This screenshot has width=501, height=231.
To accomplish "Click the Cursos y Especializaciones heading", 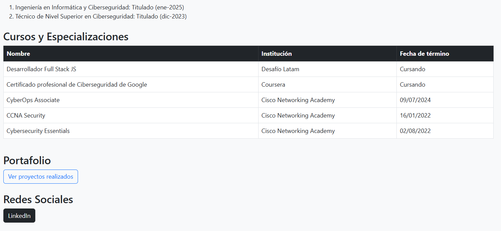I will click(x=66, y=37).
